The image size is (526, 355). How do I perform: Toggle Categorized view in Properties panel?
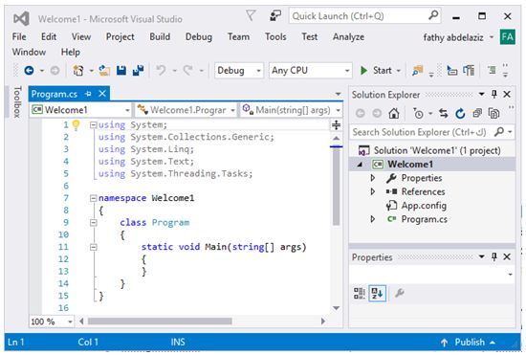[359, 293]
